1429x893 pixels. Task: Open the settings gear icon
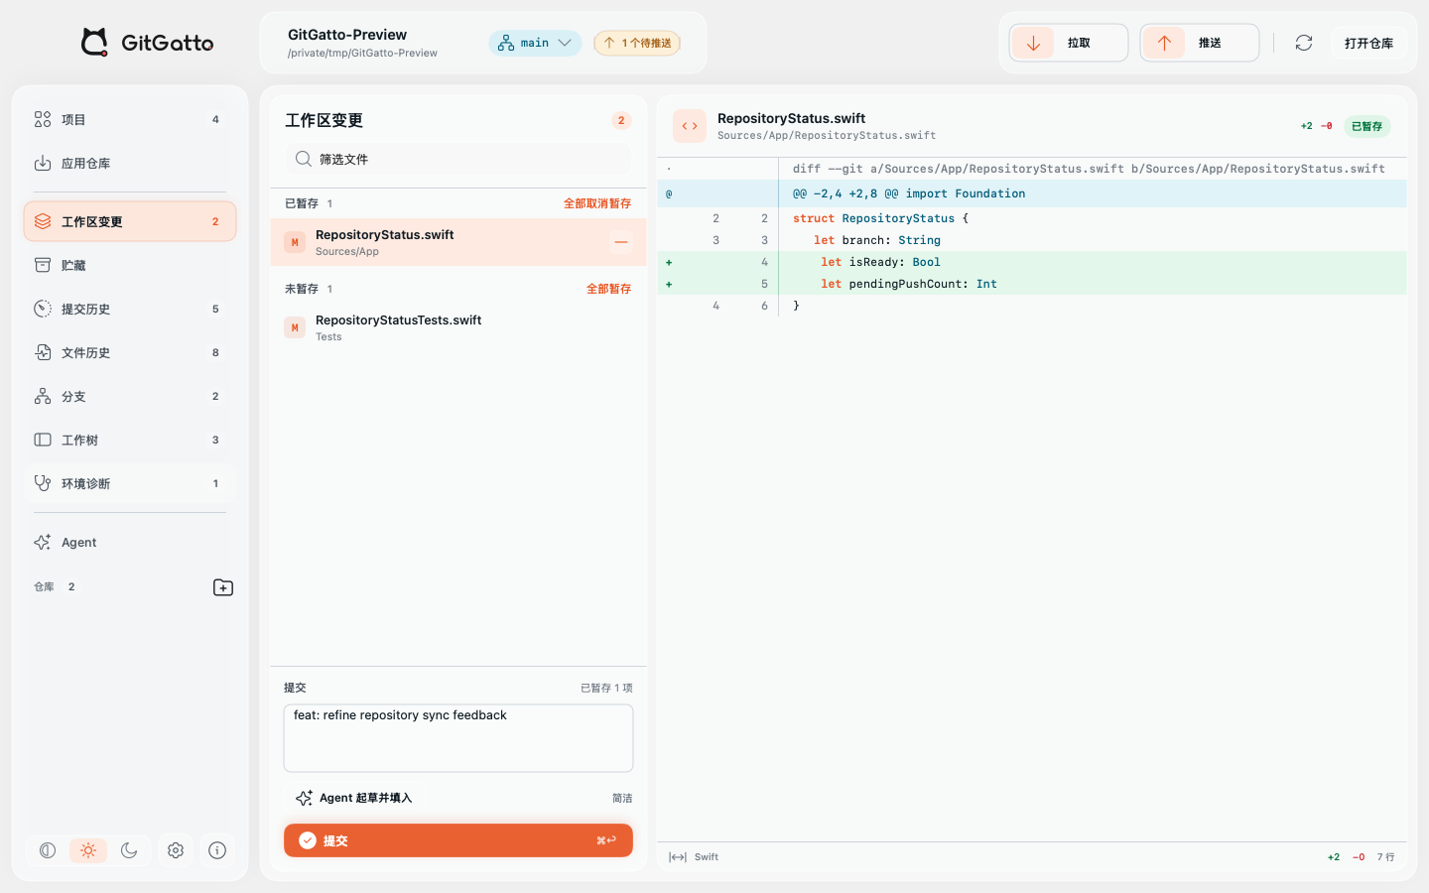176,850
